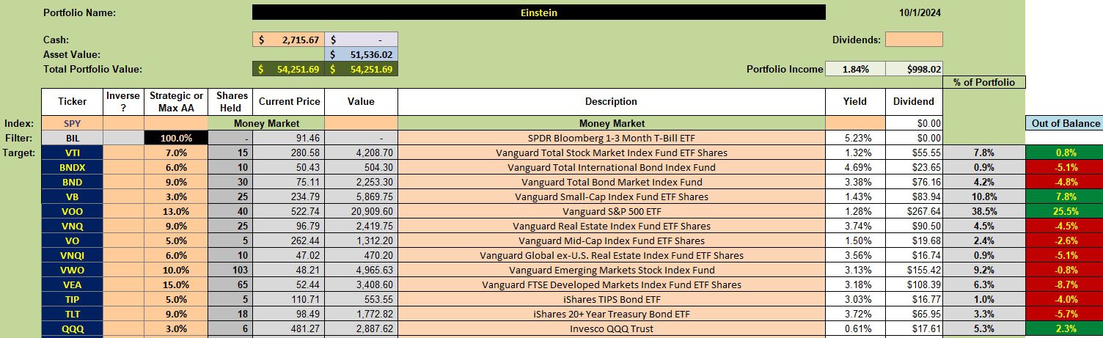
Task: Select the TIP ticker cell
Action: click(x=72, y=299)
